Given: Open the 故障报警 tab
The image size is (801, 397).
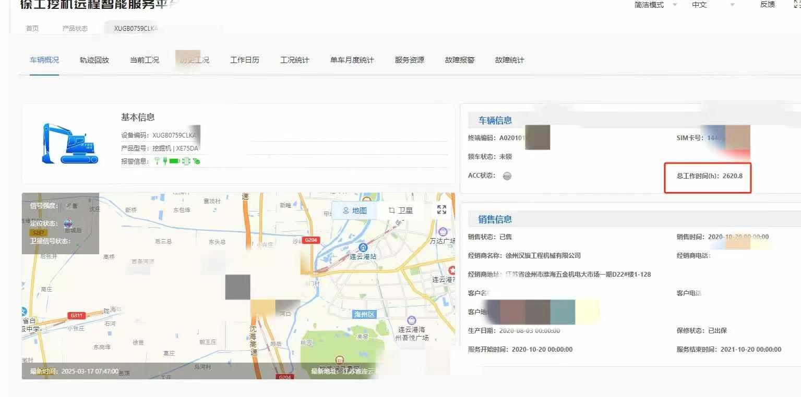Looking at the screenshot, I should point(460,60).
